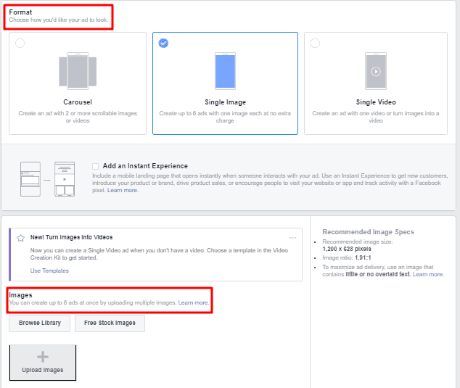Image resolution: width=460 pixels, height=388 pixels.
Task: Select the Single Image radio button
Action: (163, 44)
